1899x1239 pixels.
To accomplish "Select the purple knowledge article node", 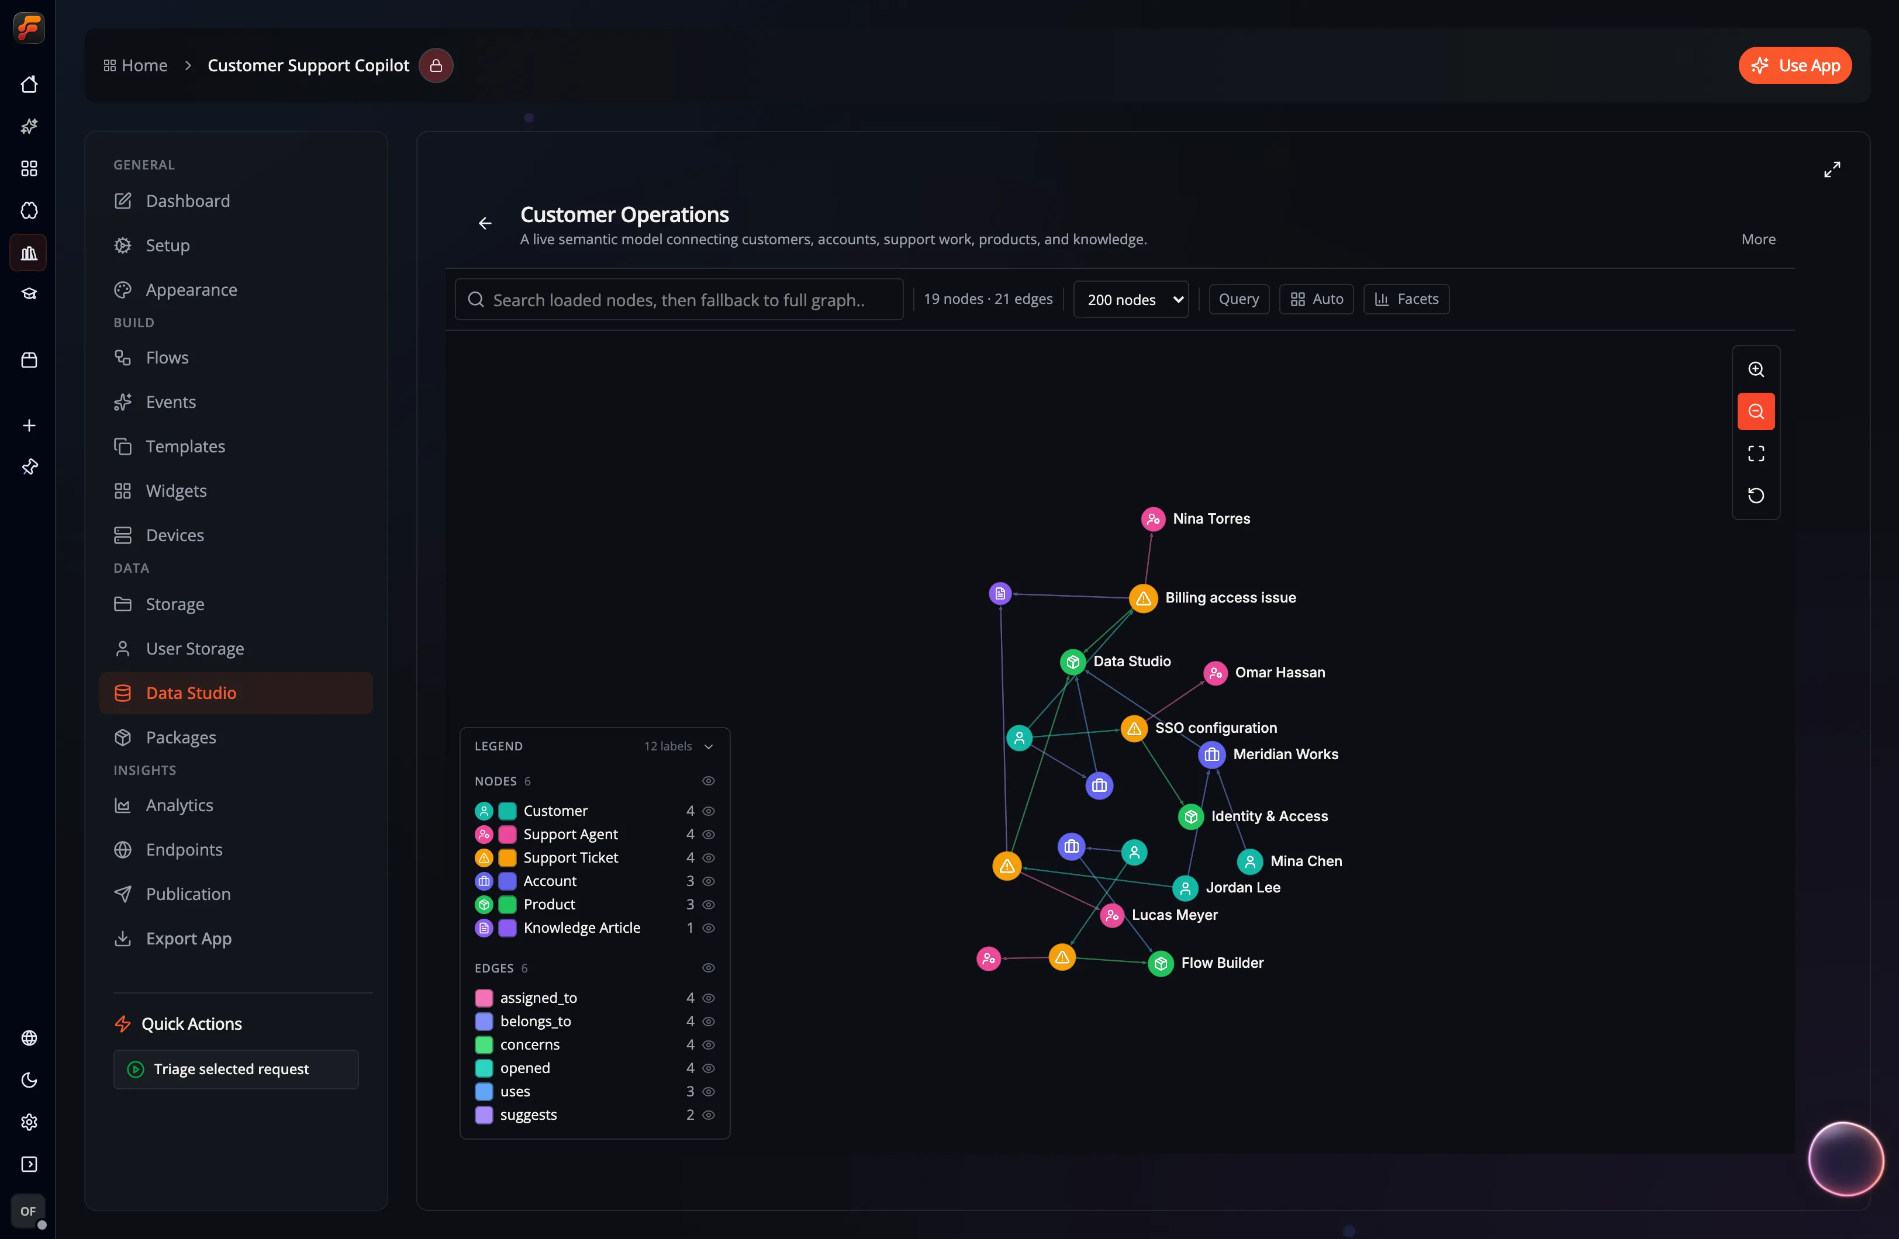I will (1000, 594).
